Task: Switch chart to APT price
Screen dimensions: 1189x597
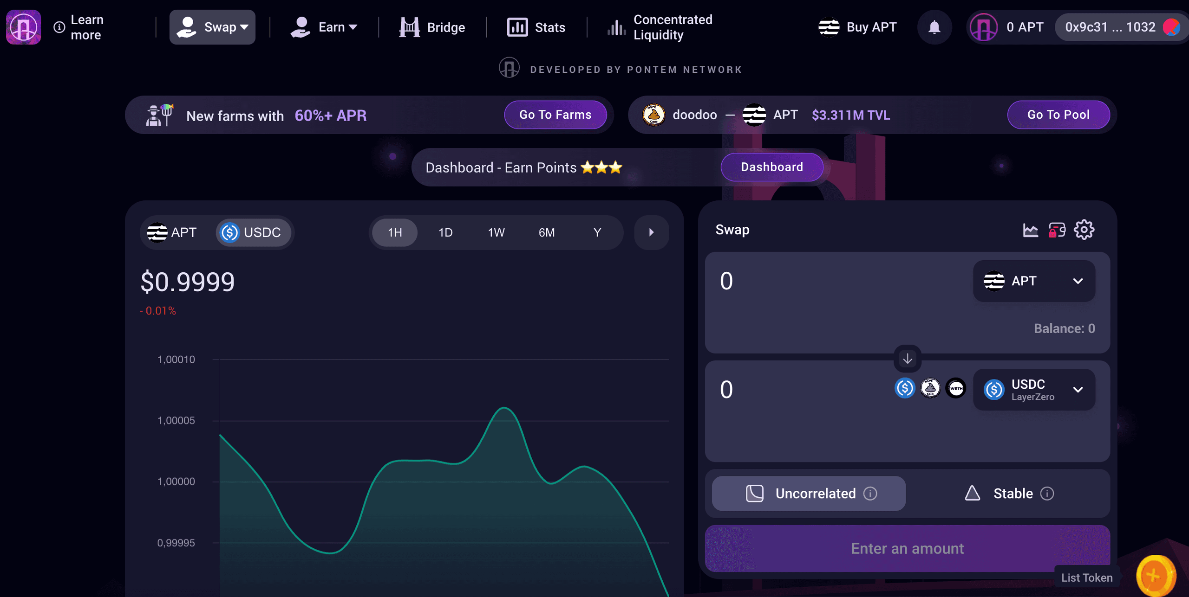Action: pos(172,232)
